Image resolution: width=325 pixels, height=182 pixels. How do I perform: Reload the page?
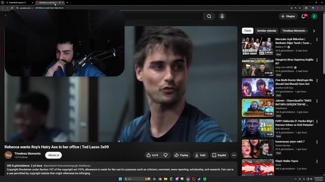tap(12, 8)
